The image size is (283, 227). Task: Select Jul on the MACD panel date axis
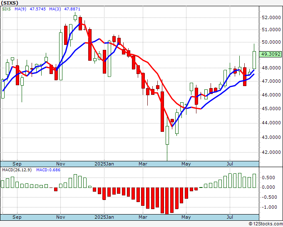(230, 217)
